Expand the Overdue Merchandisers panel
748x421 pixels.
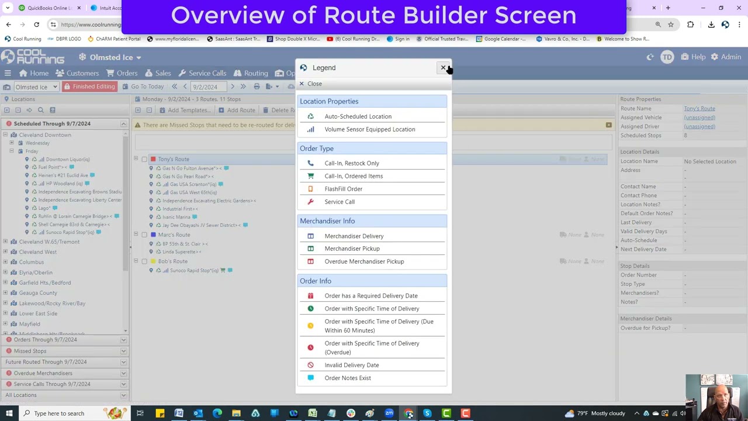tap(123, 373)
